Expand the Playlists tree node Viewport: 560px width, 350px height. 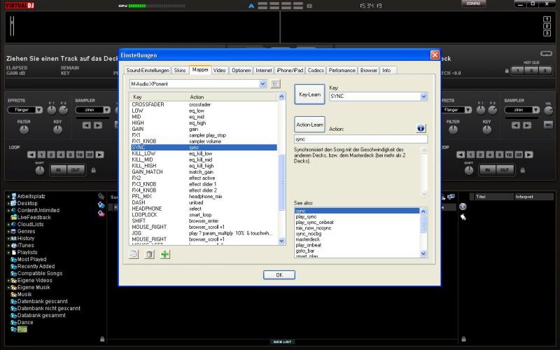8,253
